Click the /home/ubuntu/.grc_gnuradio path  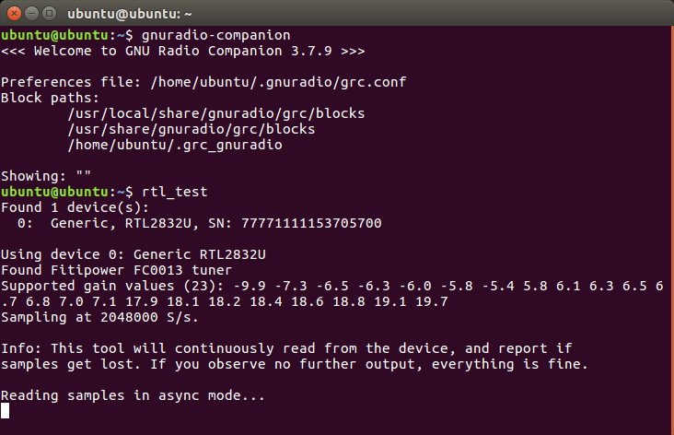click(175, 145)
